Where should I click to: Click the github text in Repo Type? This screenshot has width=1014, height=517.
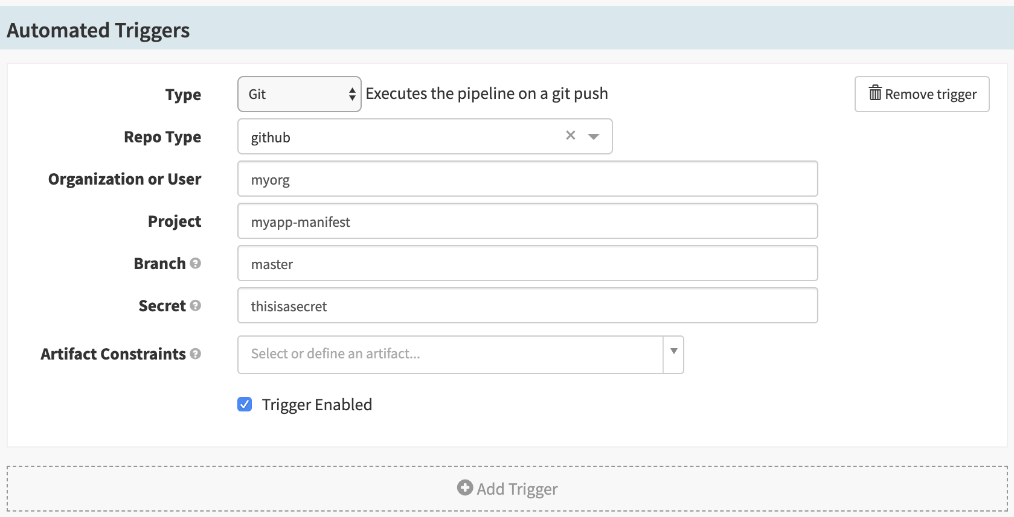[271, 138]
